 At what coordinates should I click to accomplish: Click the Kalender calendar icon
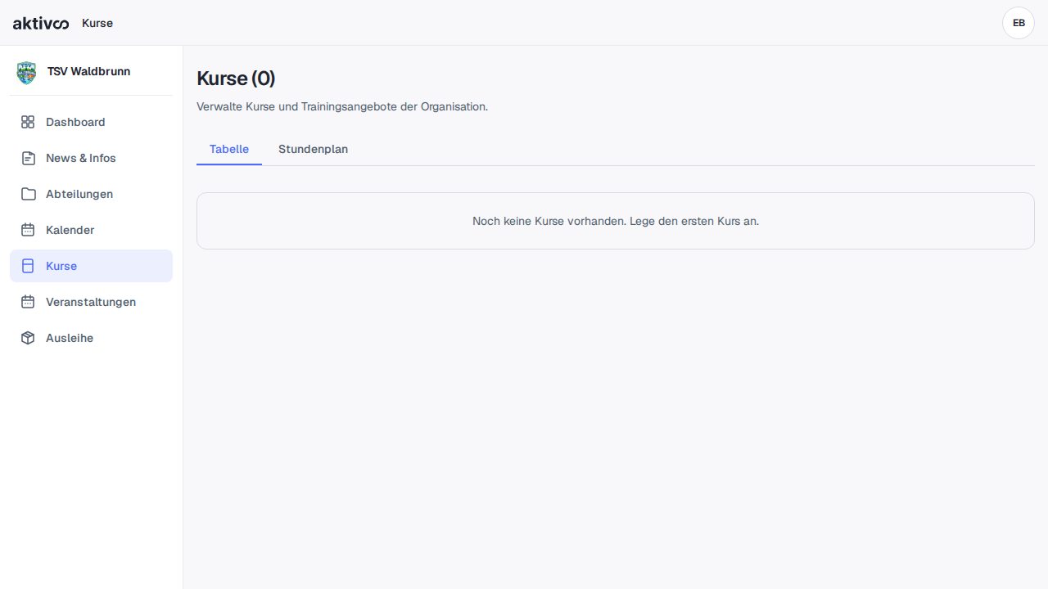tap(28, 230)
